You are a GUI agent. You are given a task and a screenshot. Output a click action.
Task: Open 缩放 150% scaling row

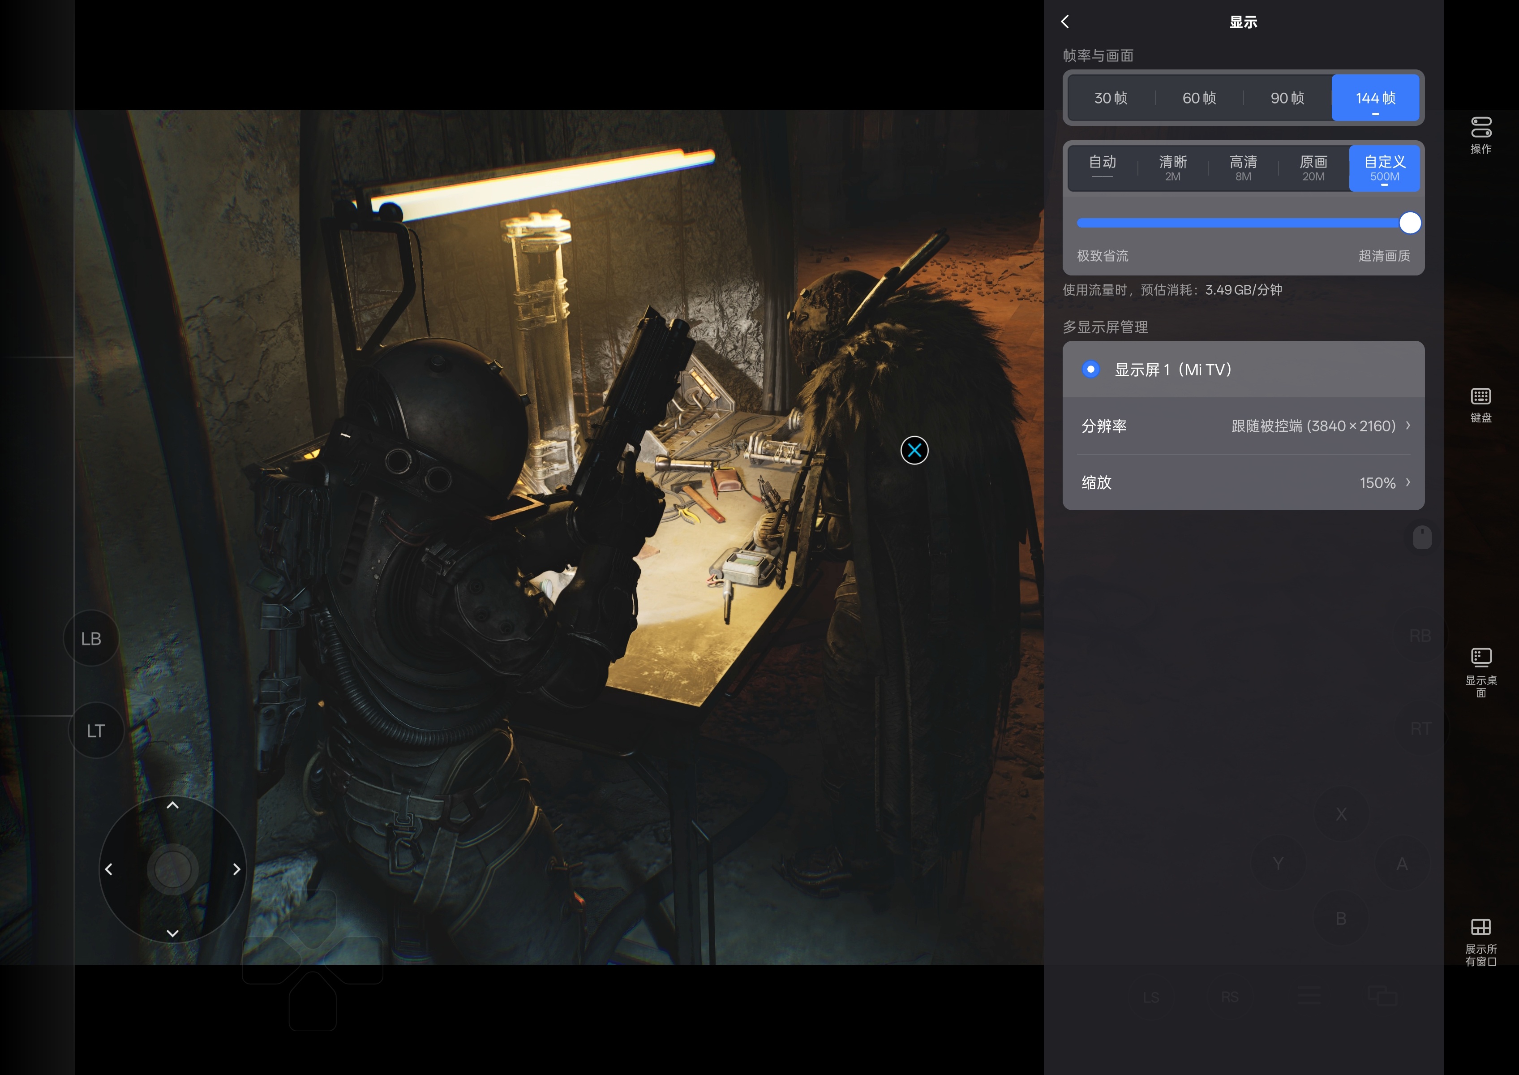coord(1243,482)
